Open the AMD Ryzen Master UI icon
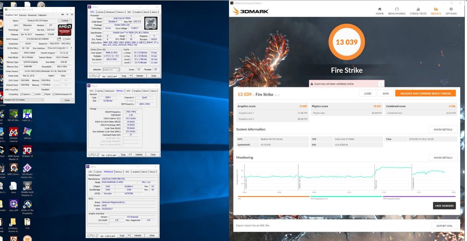This screenshot has width=467, height=241. (13, 153)
